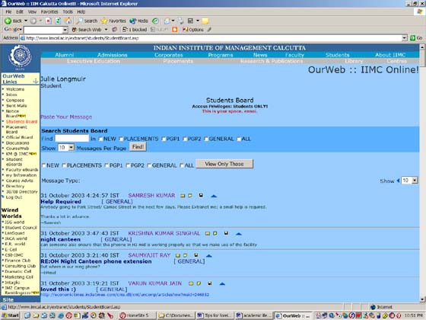Enable the PGP1 filter above View Only Those
This screenshot has height=320, width=426.
tap(106, 165)
